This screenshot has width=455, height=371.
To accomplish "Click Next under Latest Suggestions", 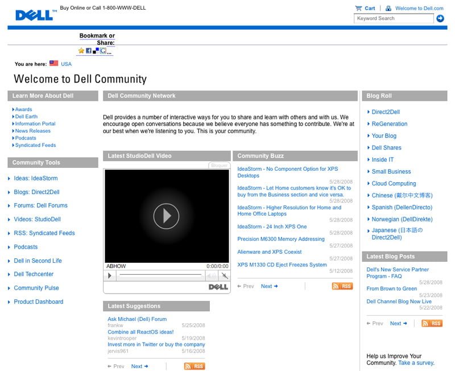I will tap(139, 366).
